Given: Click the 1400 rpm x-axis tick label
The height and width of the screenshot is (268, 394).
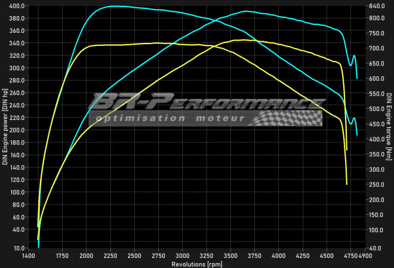Looking at the screenshot, I should 28,256.
